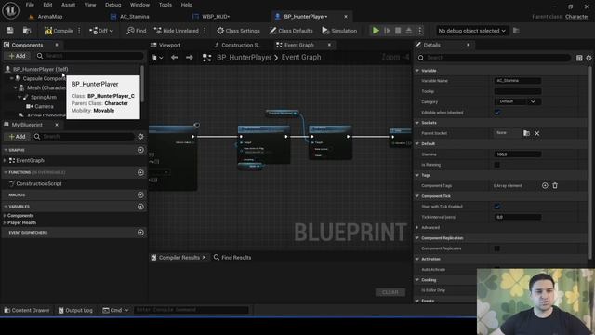Open the File menu
This screenshot has width=595, height=335.
coord(30,5)
